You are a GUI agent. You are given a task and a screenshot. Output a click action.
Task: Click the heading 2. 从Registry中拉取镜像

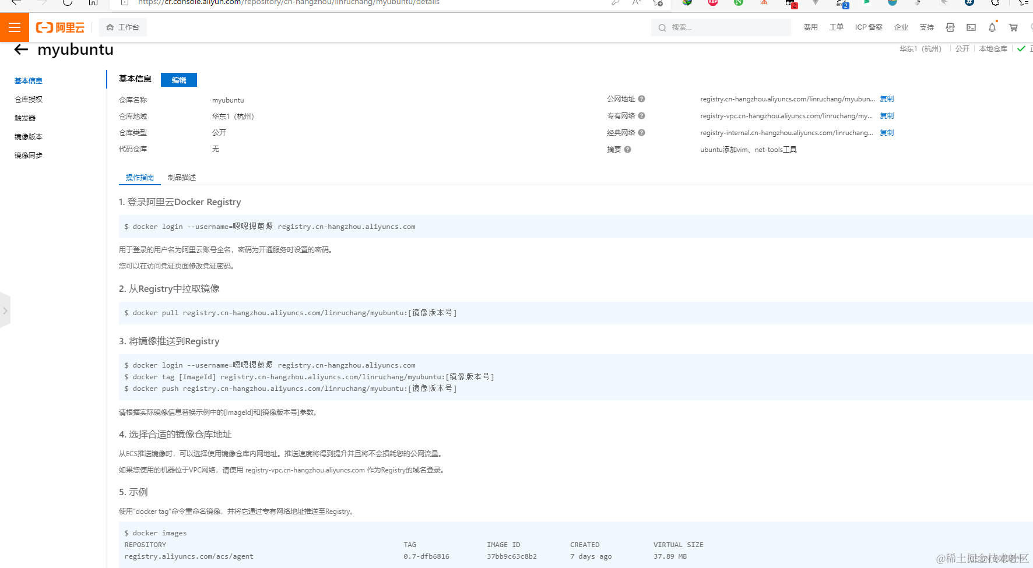pyautogui.click(x=169, y=289)
